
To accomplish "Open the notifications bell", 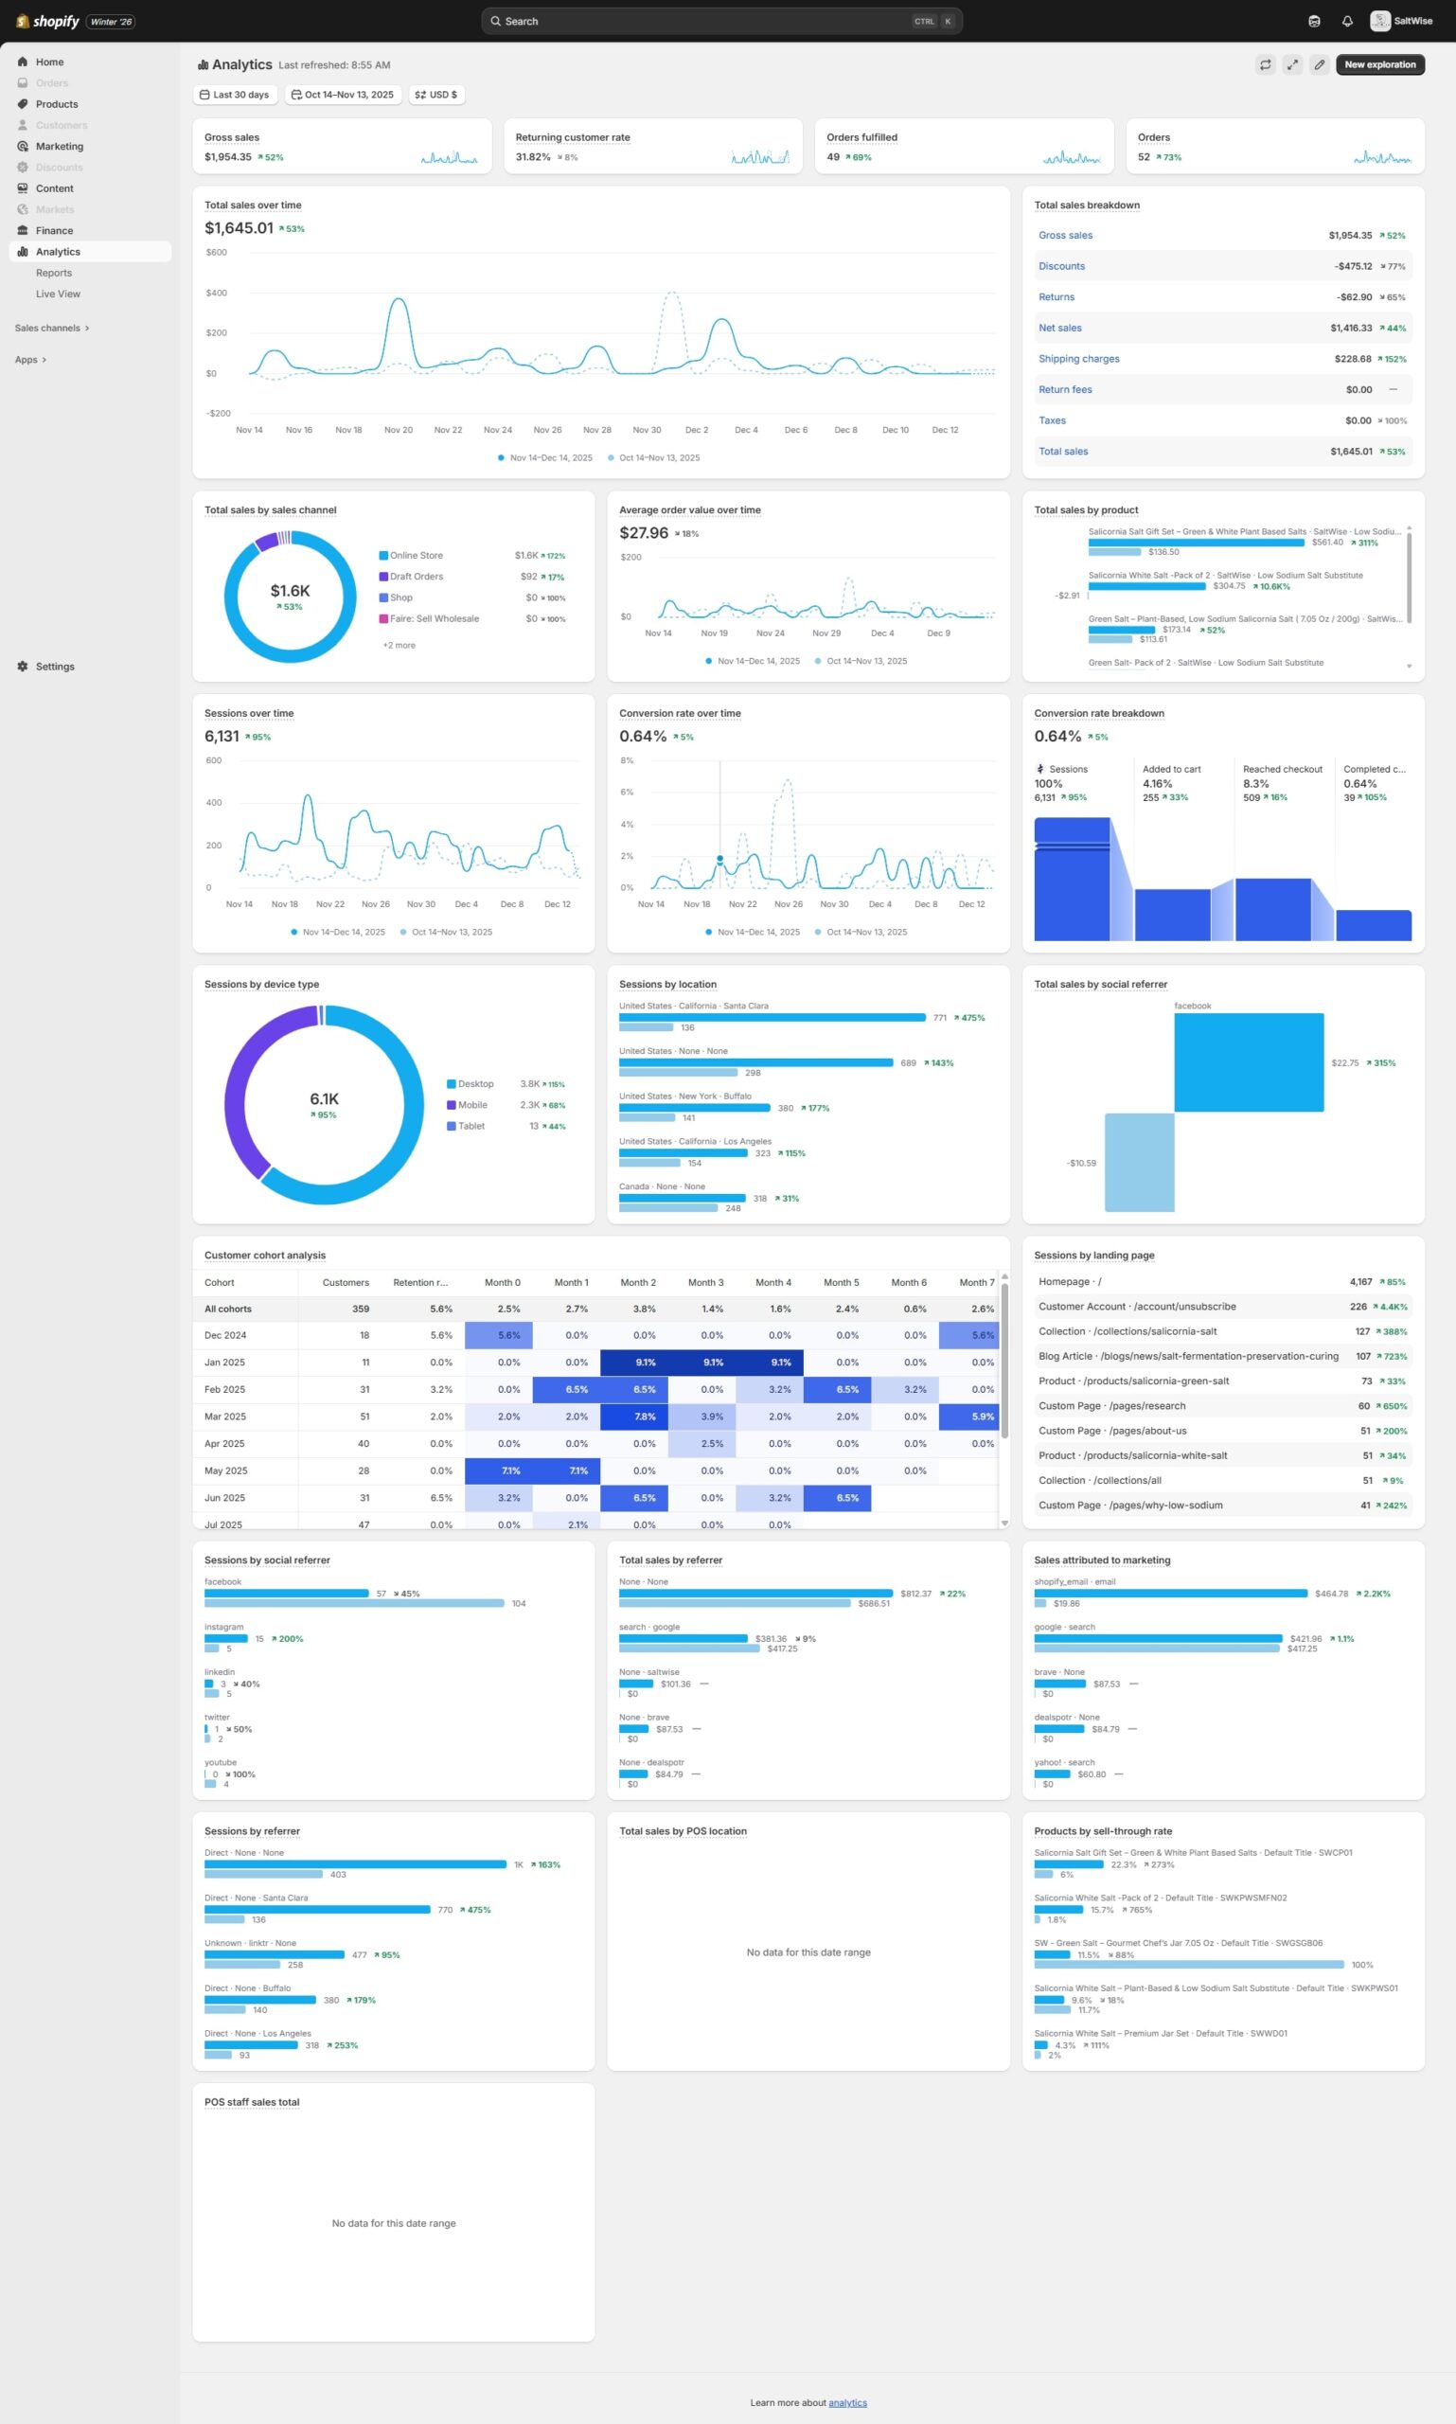I will click(x=1347, y=22).
